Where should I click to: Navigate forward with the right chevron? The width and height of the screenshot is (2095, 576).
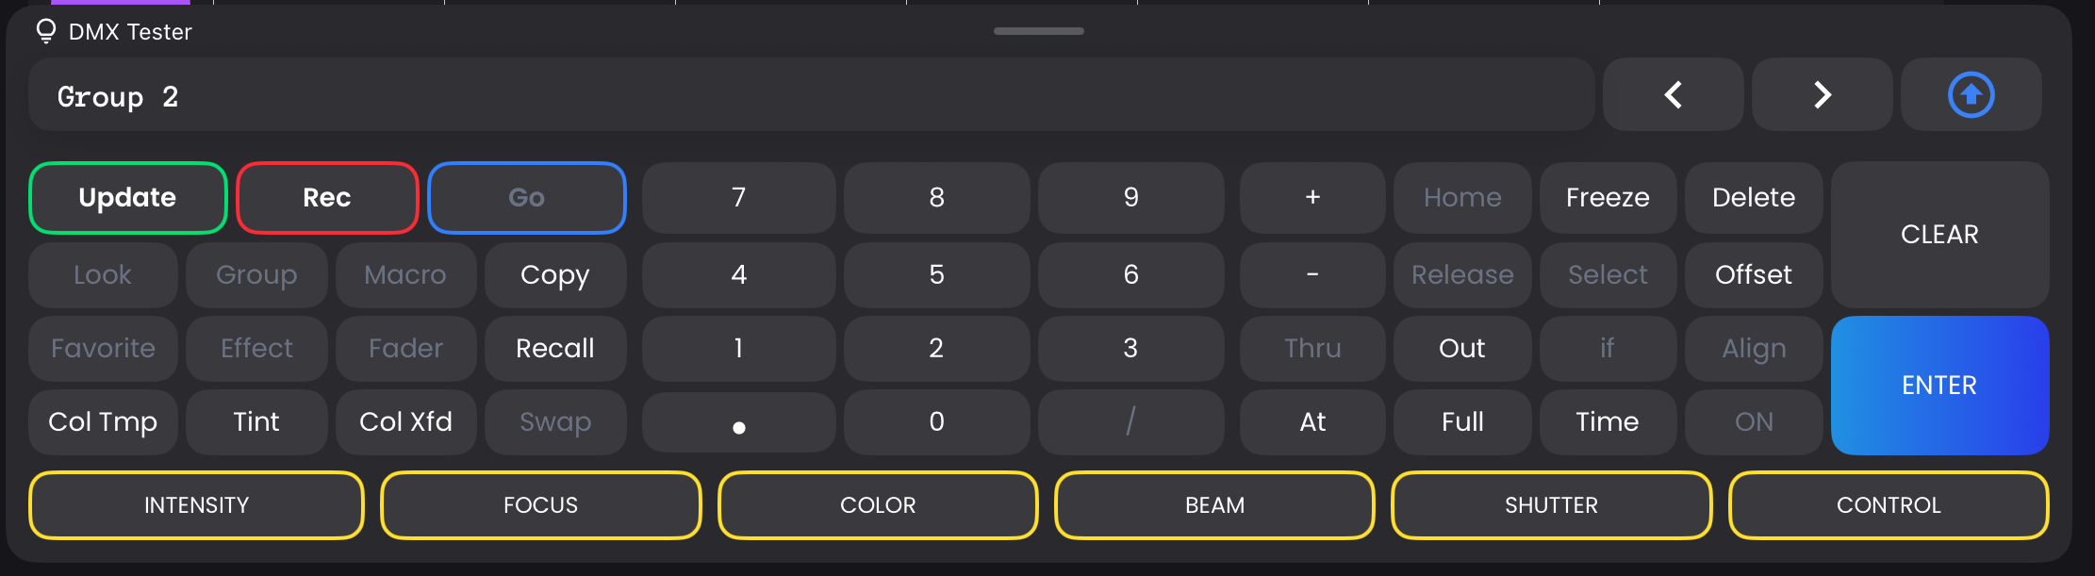point(1822,94)
